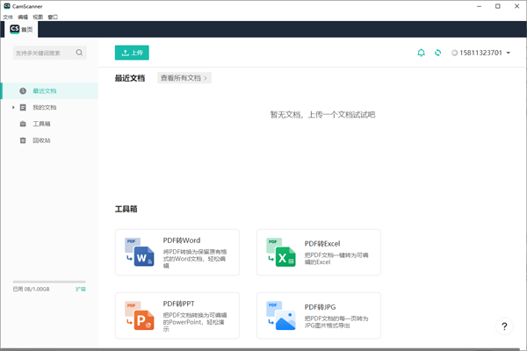Switch to the 首页 tab

(23, 29)
